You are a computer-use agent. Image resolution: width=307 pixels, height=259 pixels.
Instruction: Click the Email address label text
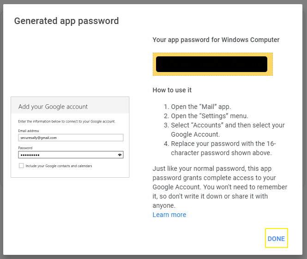click(29, 131)
